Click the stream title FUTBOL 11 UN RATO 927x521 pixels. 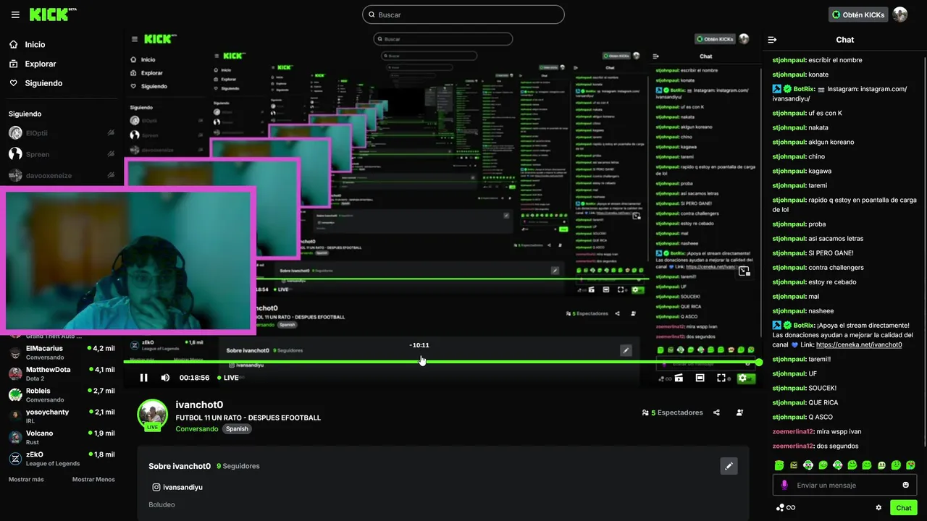point(248,418)
